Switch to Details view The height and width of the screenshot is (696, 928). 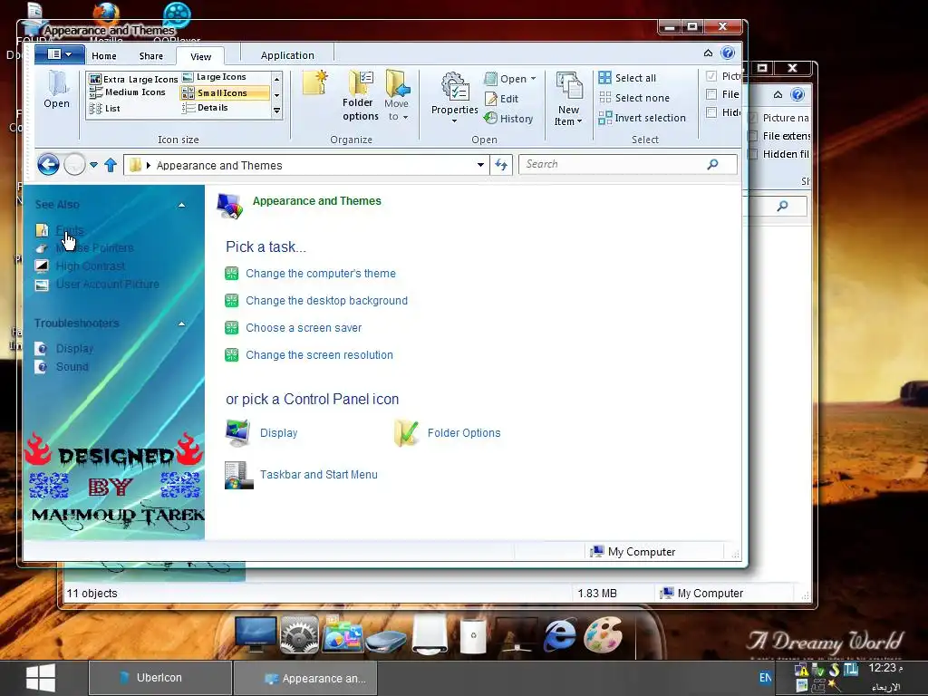point(205,108)
